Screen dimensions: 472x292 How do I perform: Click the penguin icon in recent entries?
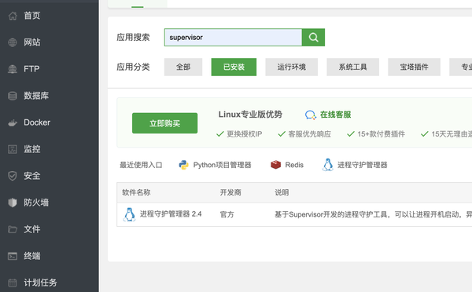327,165
